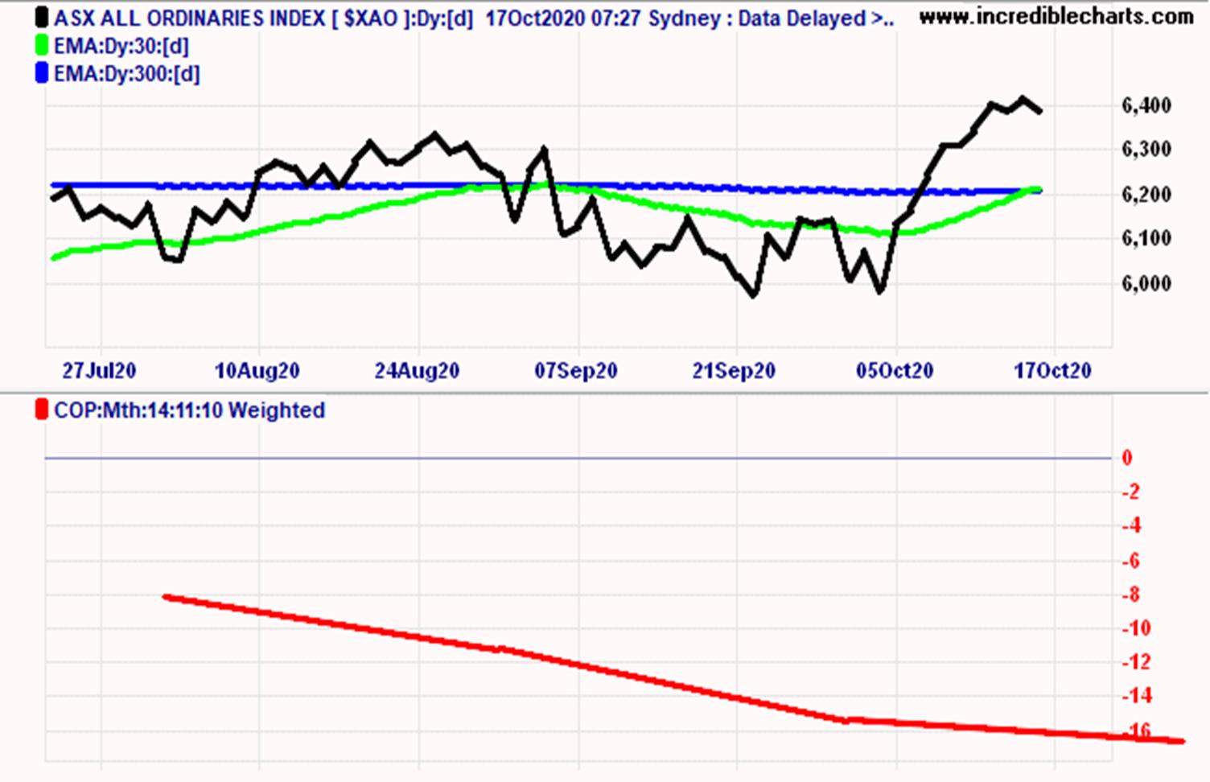Select the EMA:Dy:30:[d] legend label
The height and width of the screenshot is (782, 1210).
pyautogui.click(x=121, y=46)
